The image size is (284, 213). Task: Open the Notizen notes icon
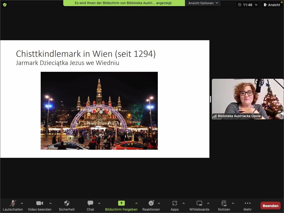coord(224,203)
